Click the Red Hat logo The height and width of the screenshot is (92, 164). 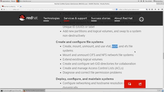click(x=28, y=18)
